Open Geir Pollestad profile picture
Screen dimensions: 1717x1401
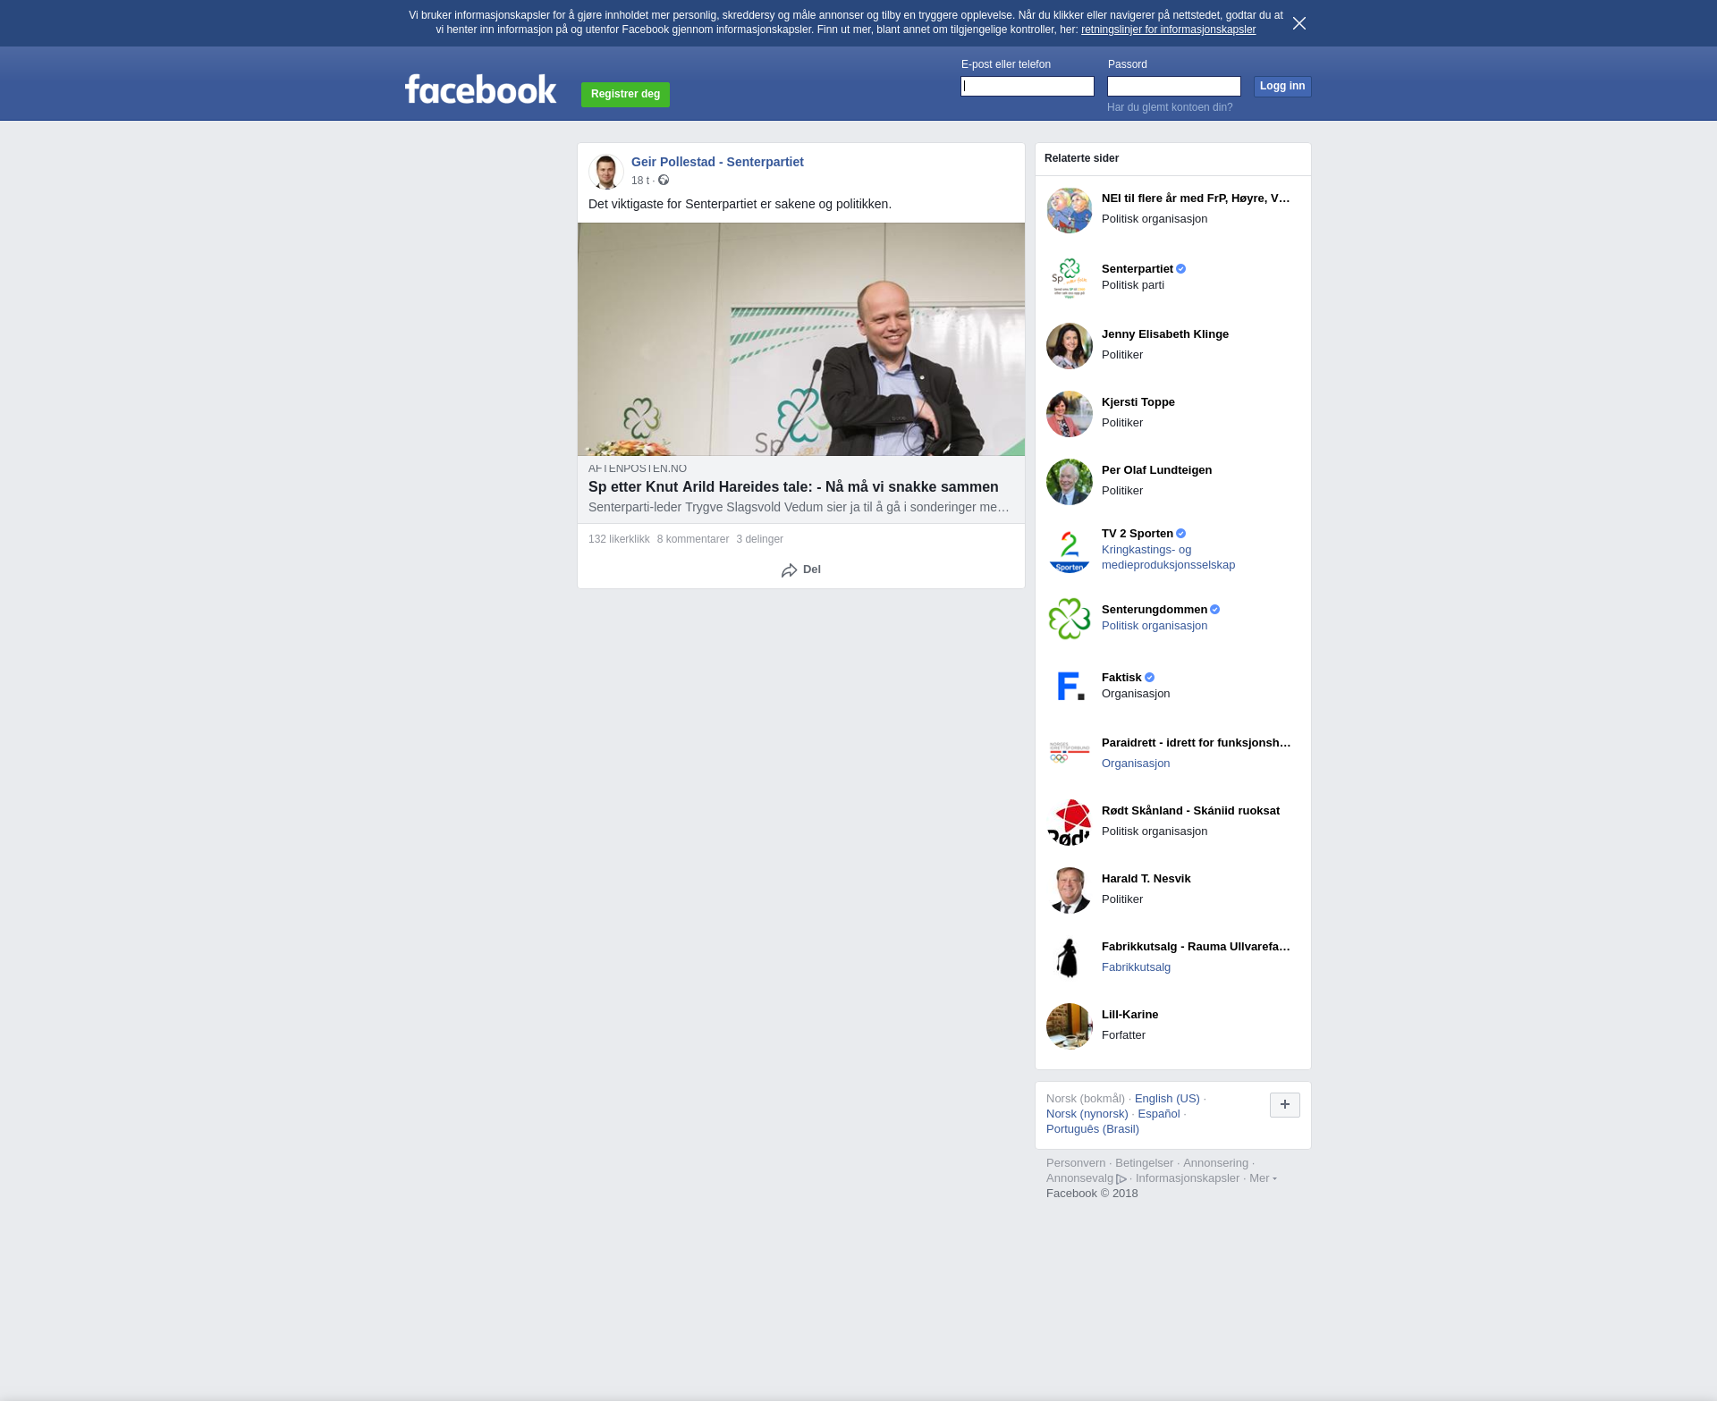pyautogui.click(x=606, y=172)
